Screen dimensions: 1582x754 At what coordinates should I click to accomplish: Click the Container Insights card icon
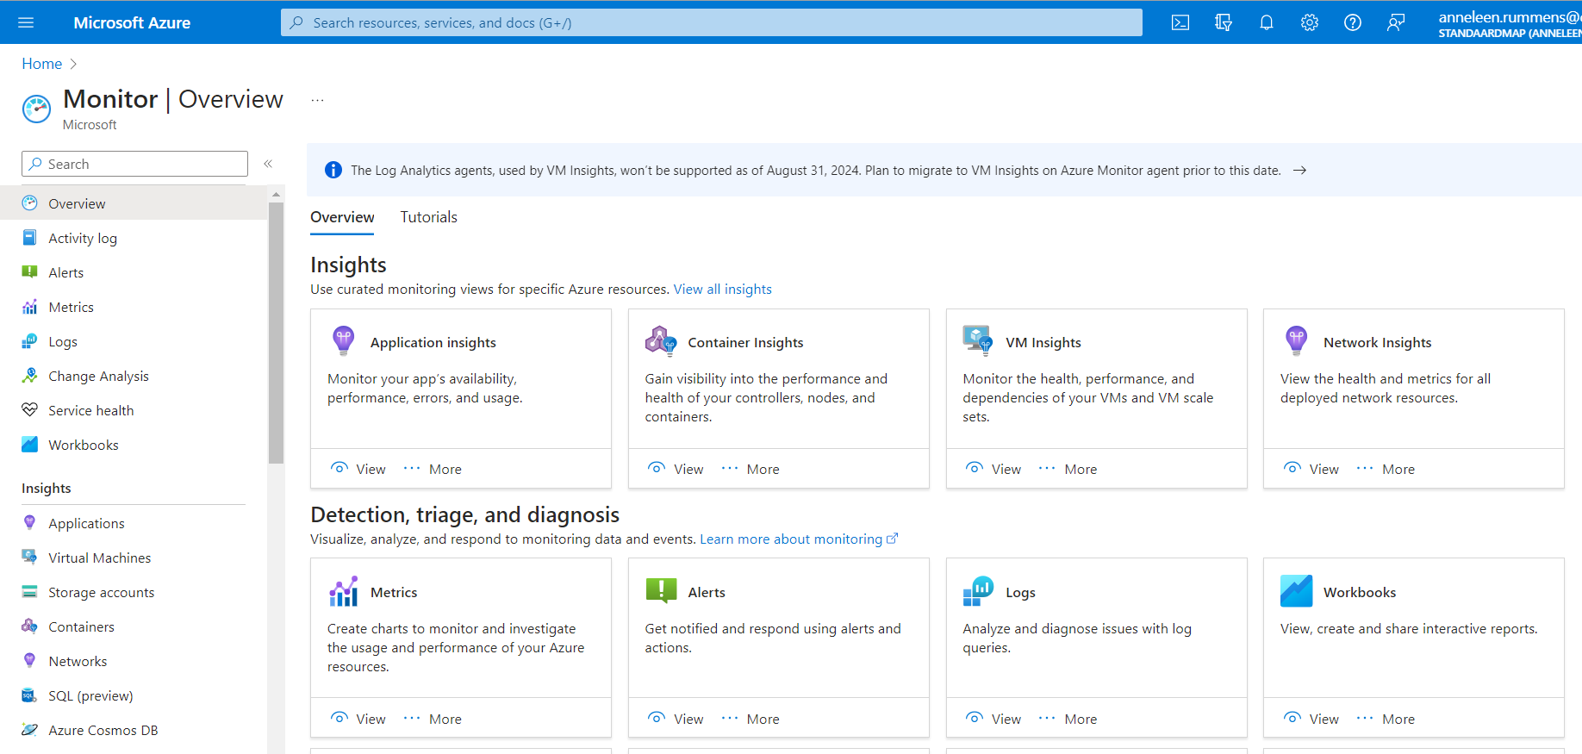click(x=661, y=341)
